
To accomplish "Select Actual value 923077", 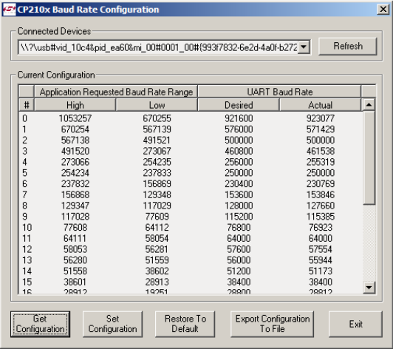I will pyautogui.click(x=321, y=118).
